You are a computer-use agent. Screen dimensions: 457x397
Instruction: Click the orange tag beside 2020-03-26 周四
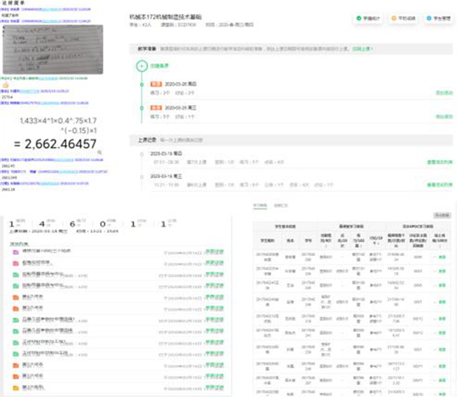pos(154,84)
